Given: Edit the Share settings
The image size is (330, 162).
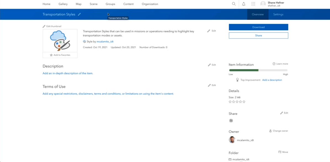Looking at the screenshot, I should coord(284,113).
